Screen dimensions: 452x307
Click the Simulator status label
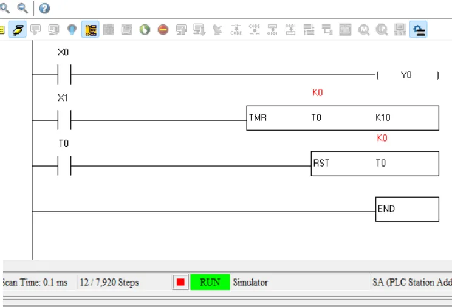pos(250,282)
